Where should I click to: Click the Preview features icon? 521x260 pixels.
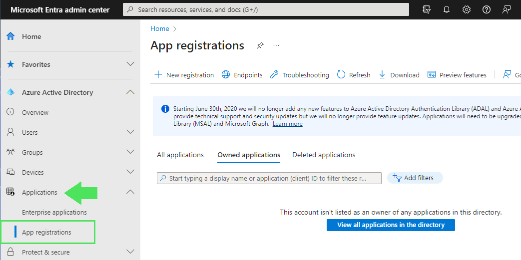coord(431,75)
